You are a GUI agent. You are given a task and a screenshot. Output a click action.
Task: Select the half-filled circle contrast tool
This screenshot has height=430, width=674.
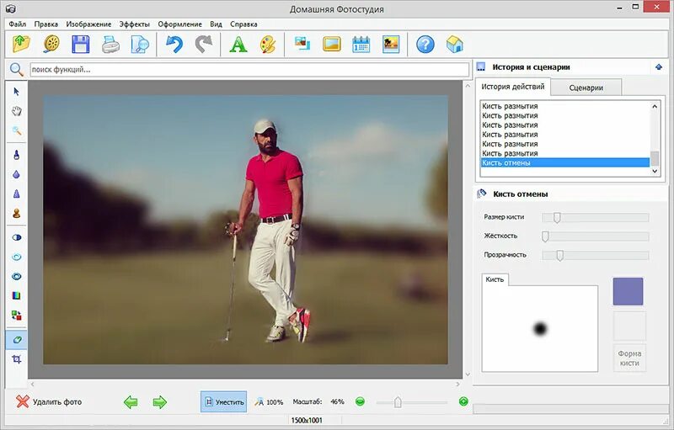pyautogui.click(x=16, y=237)
